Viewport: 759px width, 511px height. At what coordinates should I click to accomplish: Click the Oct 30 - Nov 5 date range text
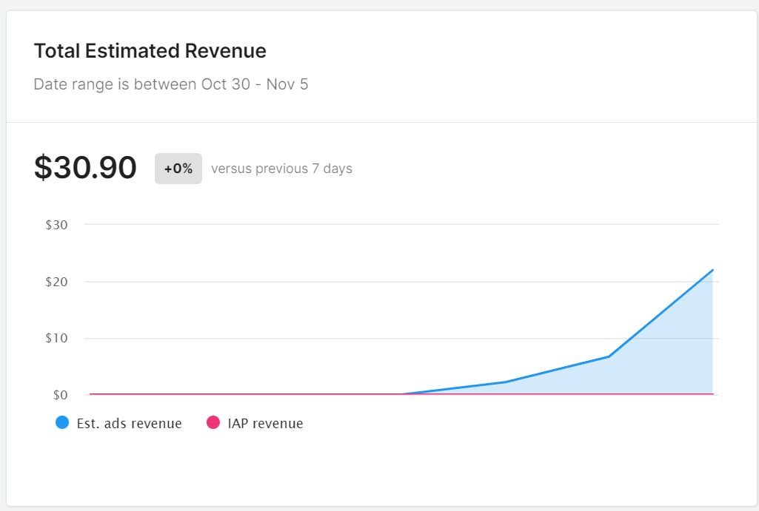[x=254, y=84]
